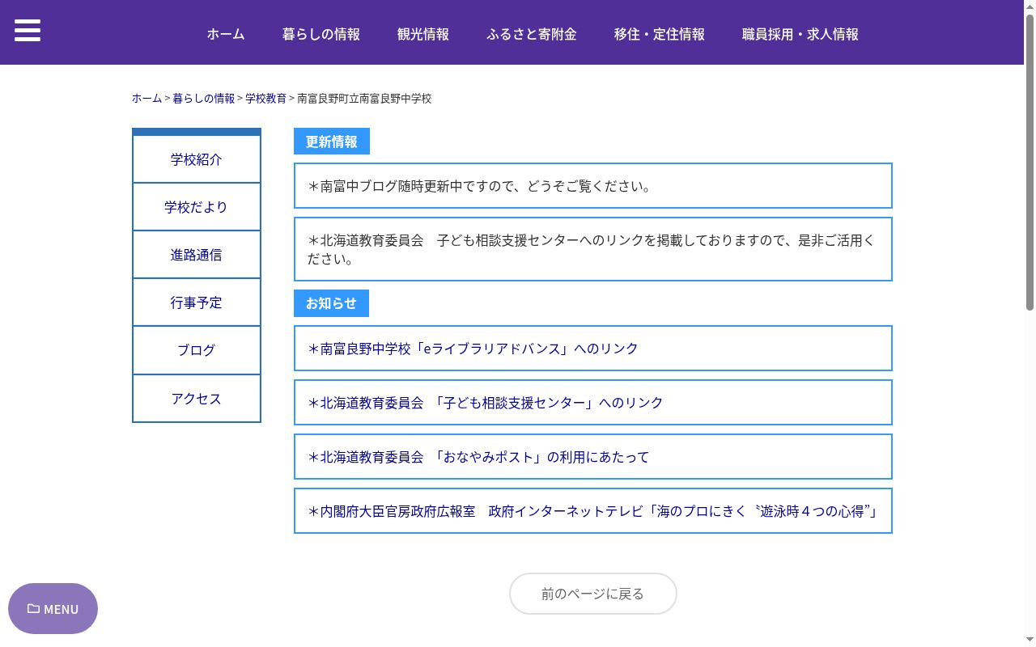
Task: Open 学校紹介 in the sidebar
Action: click(197, 159)
